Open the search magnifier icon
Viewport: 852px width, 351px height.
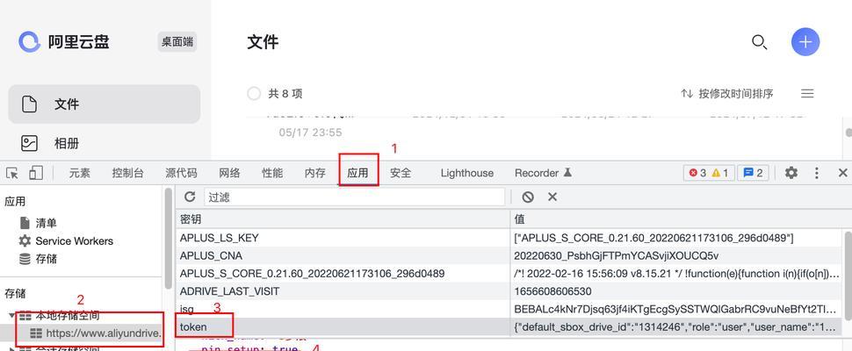pos(759,42)
